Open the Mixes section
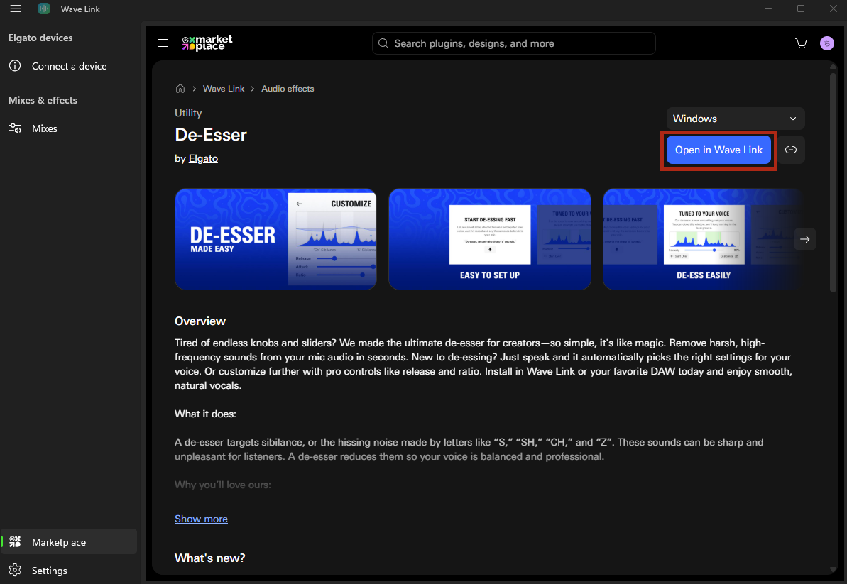The width and height of the screenshot is (847, 584). [70, 128]
